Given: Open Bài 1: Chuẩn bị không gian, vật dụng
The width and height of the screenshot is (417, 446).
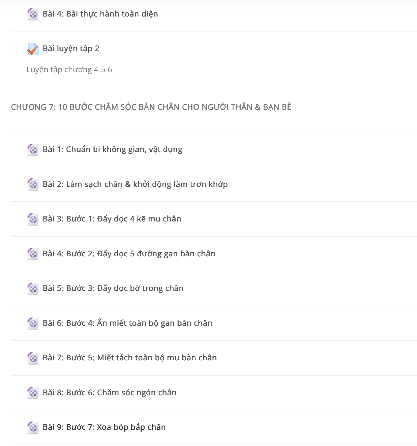Looking at the screenshot, I should [x=112, y=150].
